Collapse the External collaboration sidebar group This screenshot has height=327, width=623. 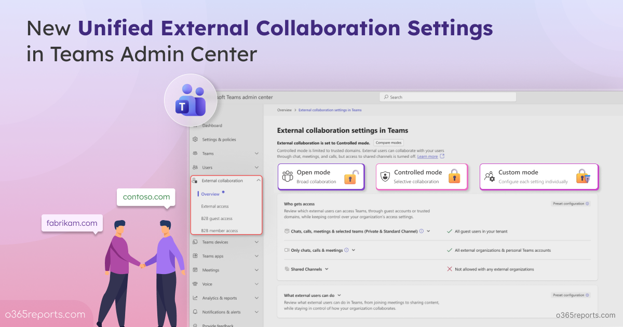[x=257, y=181]
